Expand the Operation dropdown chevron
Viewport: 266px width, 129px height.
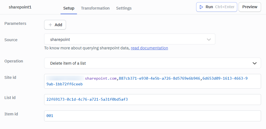coord(254,63)
